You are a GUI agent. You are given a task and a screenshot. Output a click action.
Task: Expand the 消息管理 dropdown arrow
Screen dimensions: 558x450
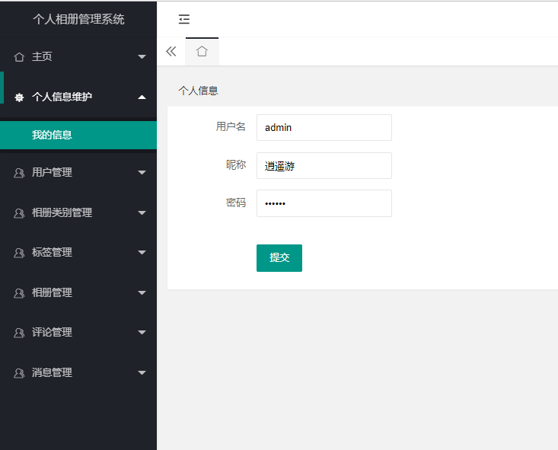142,373
